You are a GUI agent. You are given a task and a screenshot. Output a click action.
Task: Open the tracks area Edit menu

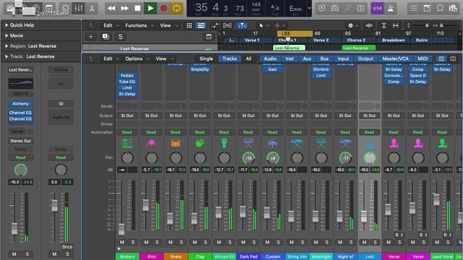click(x=111, y=26)
